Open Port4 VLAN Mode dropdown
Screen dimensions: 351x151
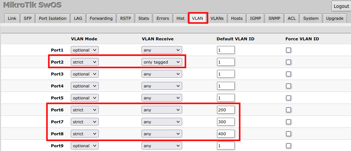[x=85, y=86]
